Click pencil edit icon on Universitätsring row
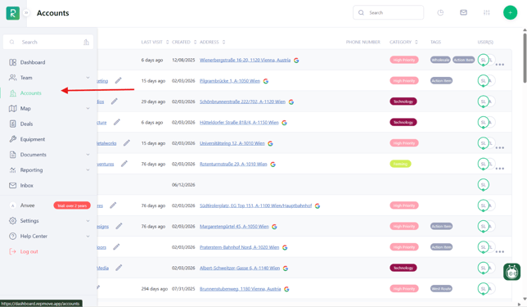 [126, 143]
